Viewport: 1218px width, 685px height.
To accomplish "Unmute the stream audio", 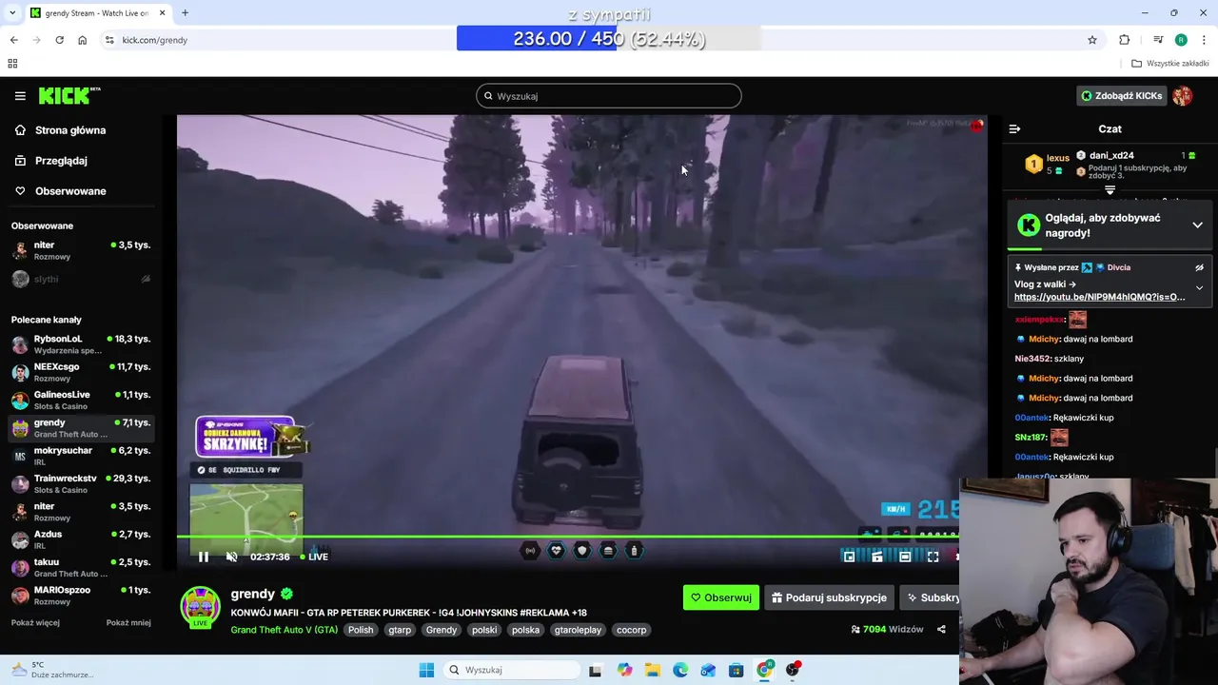I will 231,557.
